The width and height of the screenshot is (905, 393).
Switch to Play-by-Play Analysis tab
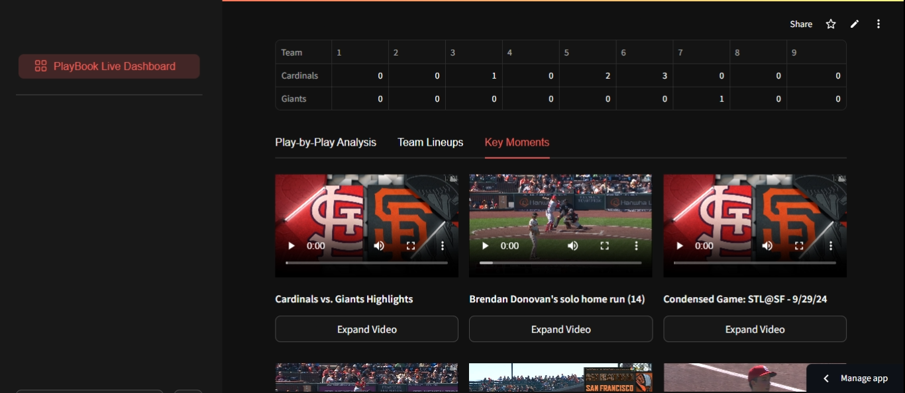click(325, 142)
